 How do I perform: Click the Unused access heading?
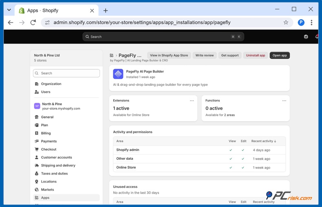coord(125,187)
